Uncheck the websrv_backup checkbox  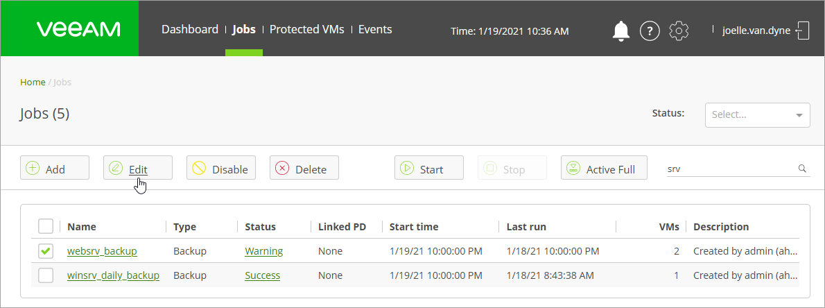pyautogui.click(x=46, y=251)
